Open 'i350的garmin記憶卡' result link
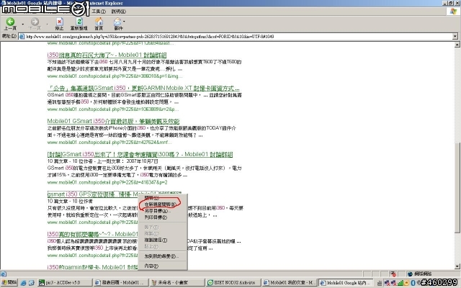The width and height of the screenshot is (461, 288). click(92, 267)
